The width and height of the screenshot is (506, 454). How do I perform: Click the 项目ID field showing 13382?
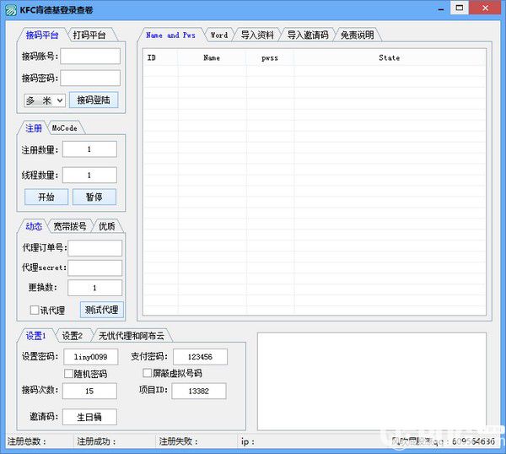(199, 391)
